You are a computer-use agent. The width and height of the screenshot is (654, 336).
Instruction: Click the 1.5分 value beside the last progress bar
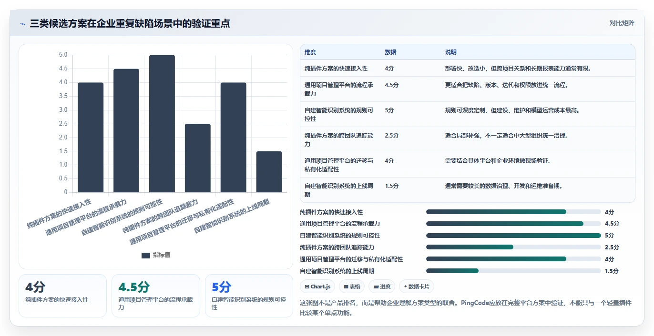[x=612, y=271]
